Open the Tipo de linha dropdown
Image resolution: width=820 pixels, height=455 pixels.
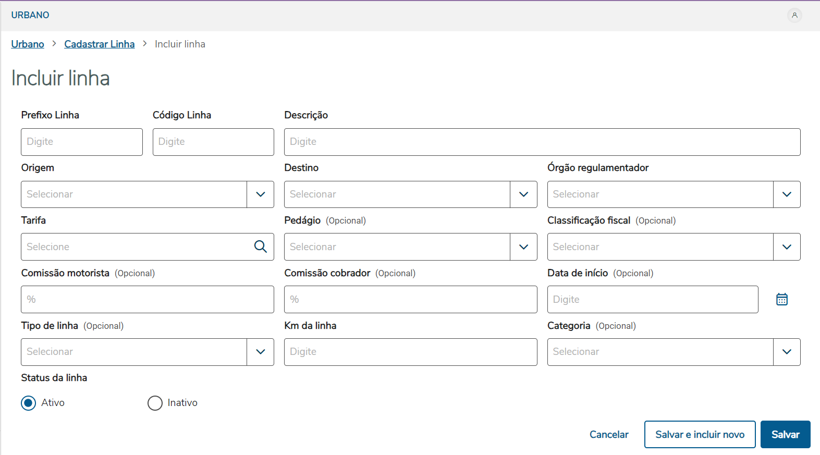click(260, 352)
